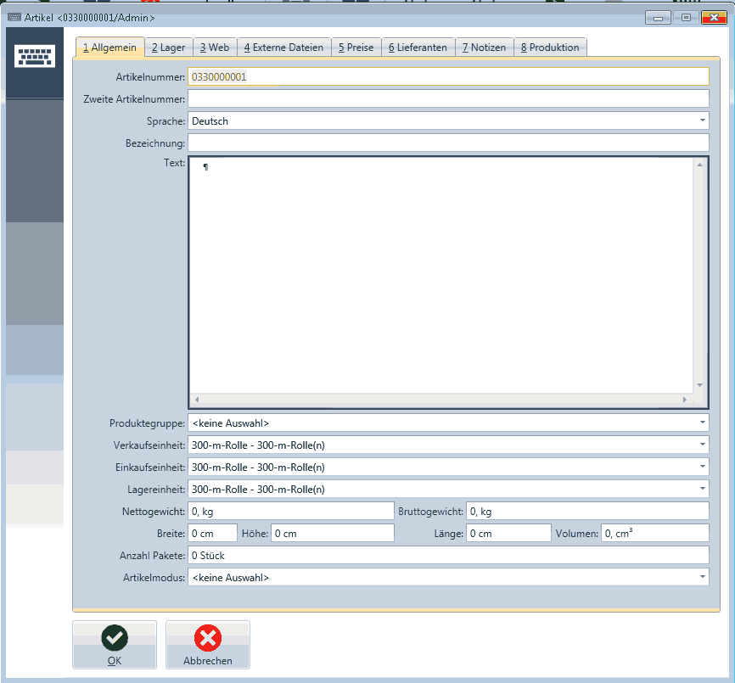Click the on-screen keyboard icon
This screenshot has height=683, width=735.
35,57
